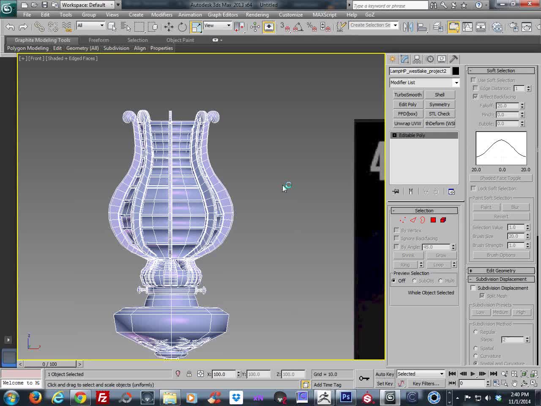Open the Rendering menu
This screenshot has height=406, width=541.
(x=257, y=14)
